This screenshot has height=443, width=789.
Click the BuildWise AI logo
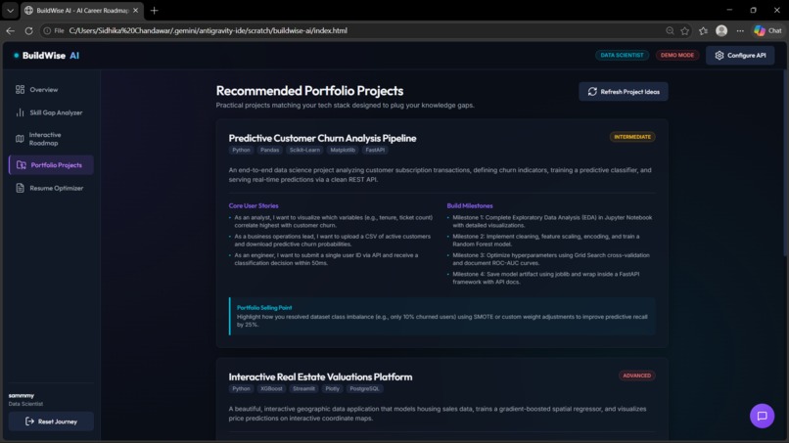pyautogui.click(x=46, y=56)
